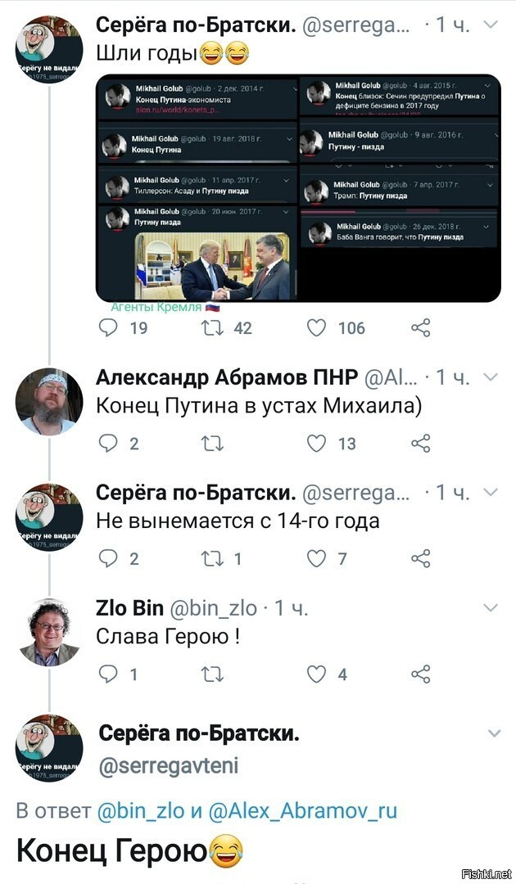The width and height of the screenshot is (516, 884).
Task: Open chevron menu on Александр Абрамов tweet
Action: (x=491, y=377)
